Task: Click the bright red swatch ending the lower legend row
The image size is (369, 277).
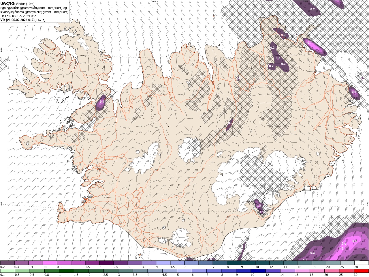Action: click(x=361, y=271)
